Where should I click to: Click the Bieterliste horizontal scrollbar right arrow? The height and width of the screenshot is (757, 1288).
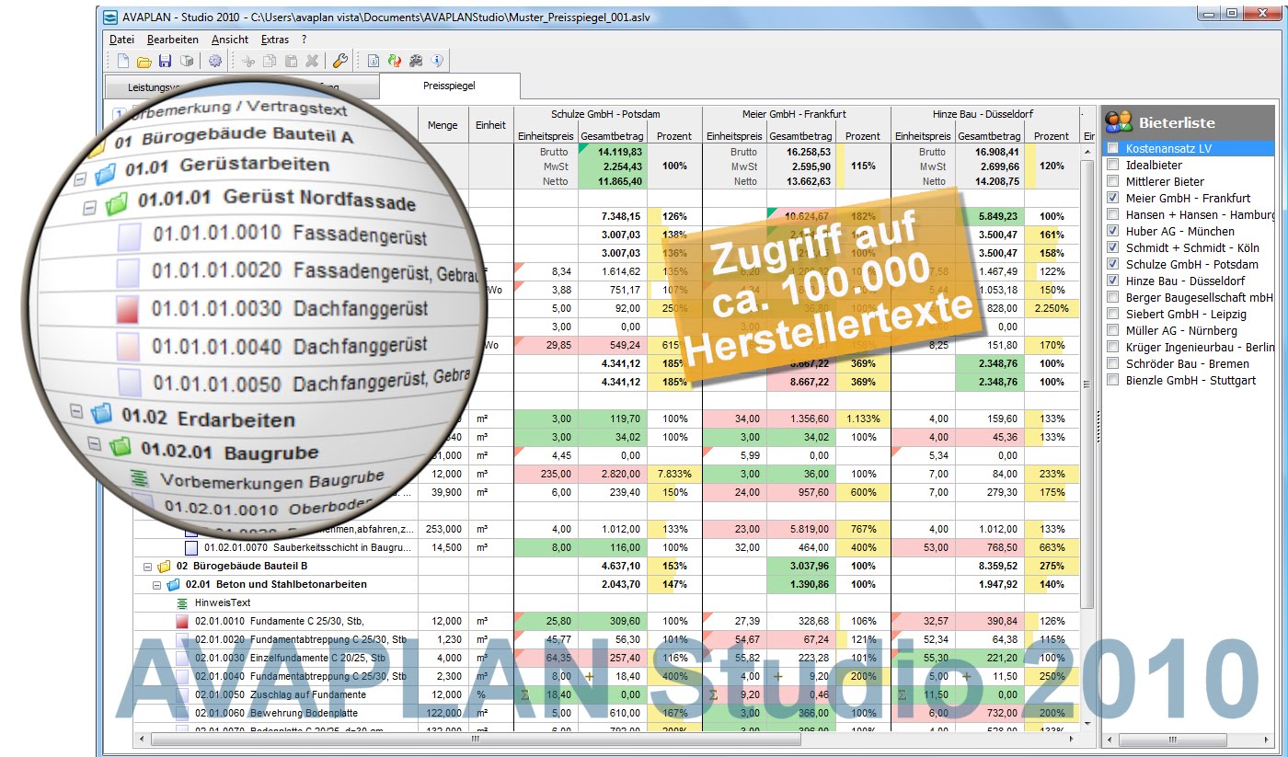coord(1269,739)
